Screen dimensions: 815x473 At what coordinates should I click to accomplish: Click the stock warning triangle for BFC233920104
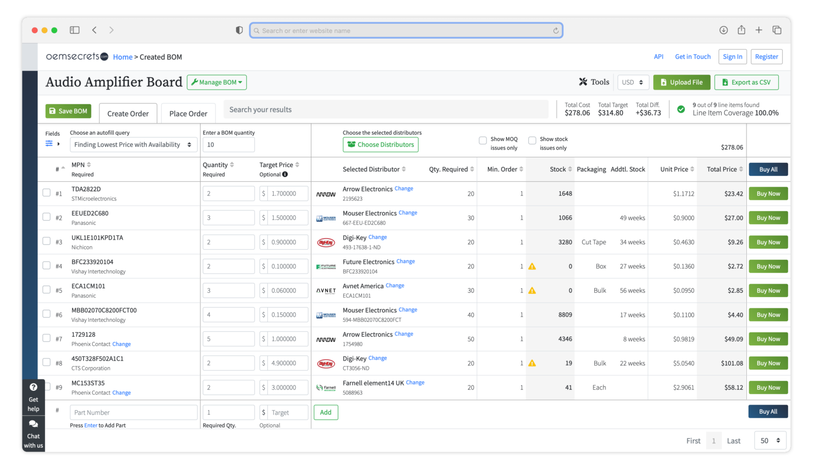(532, 266)
